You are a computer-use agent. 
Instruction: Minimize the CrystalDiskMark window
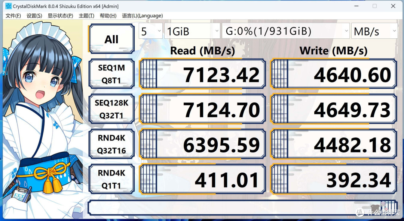(x=356, y=6)
